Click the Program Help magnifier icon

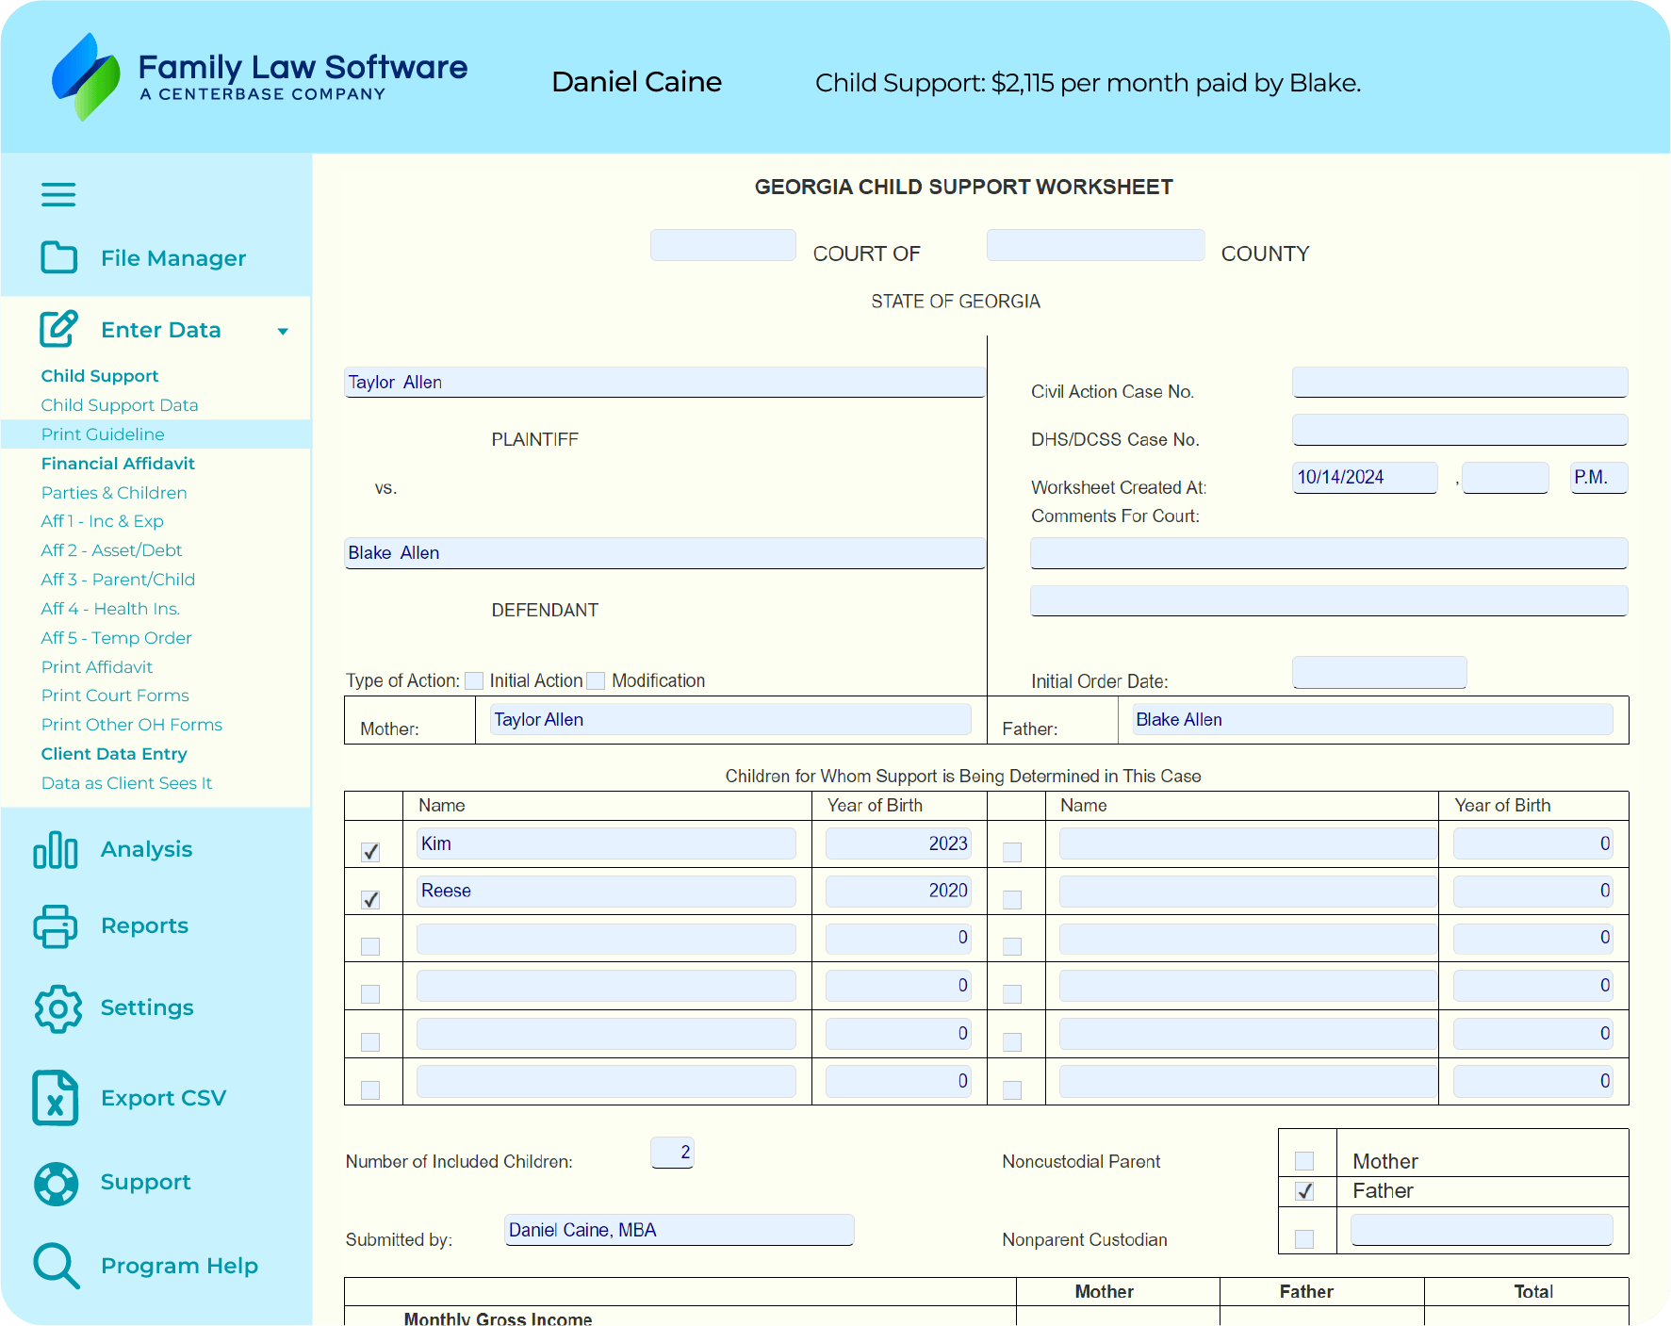tap(56, 1266)
